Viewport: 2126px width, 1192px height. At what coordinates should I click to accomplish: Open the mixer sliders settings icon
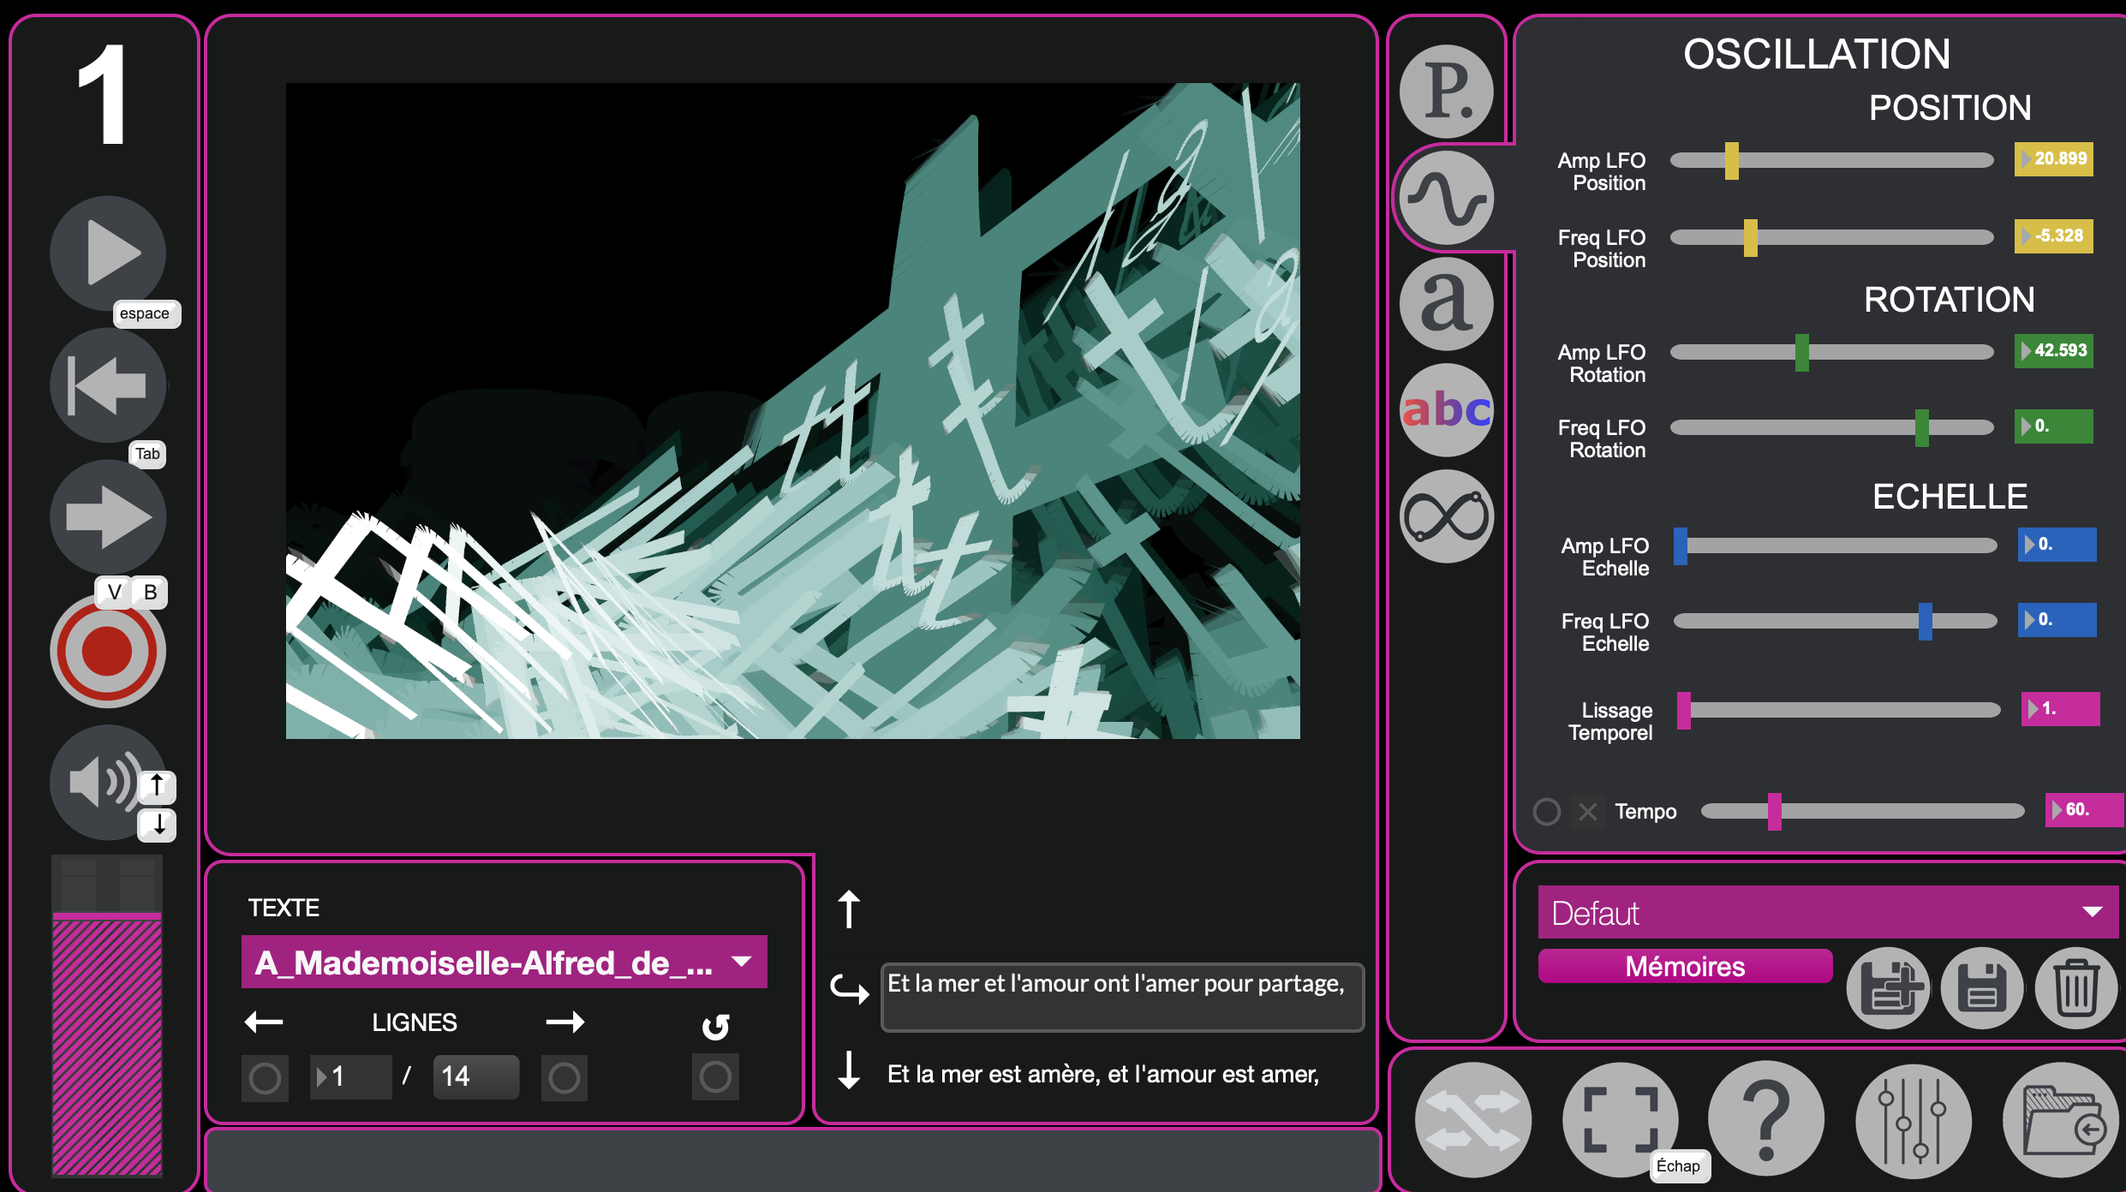[x=1913, y=1119]
